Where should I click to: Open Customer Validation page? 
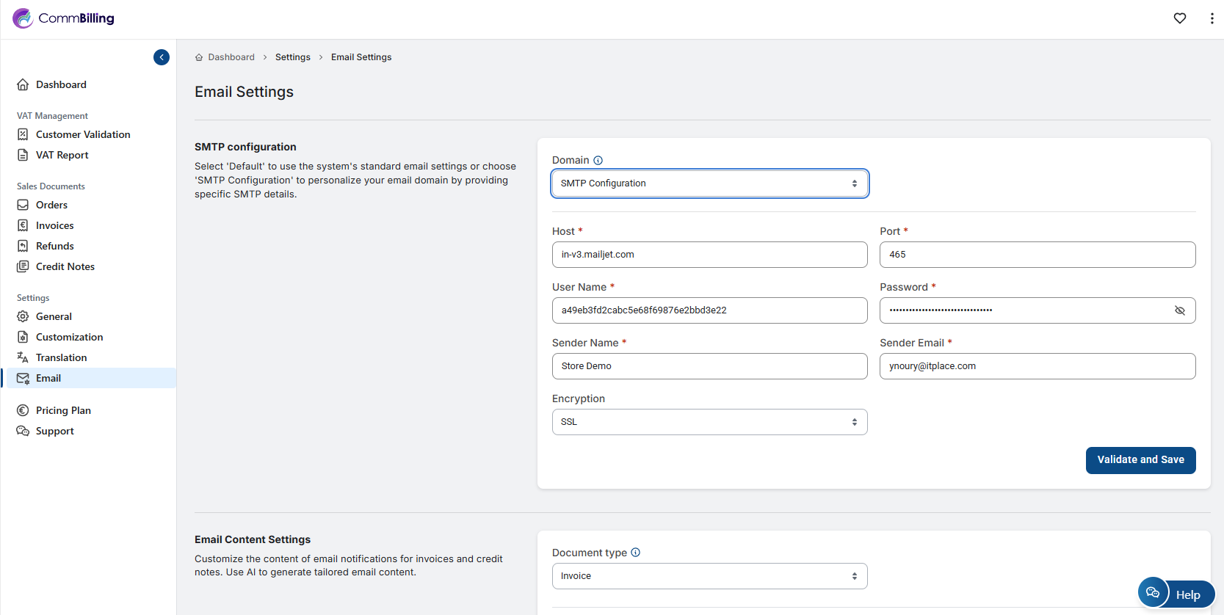(x=82, y=134)
